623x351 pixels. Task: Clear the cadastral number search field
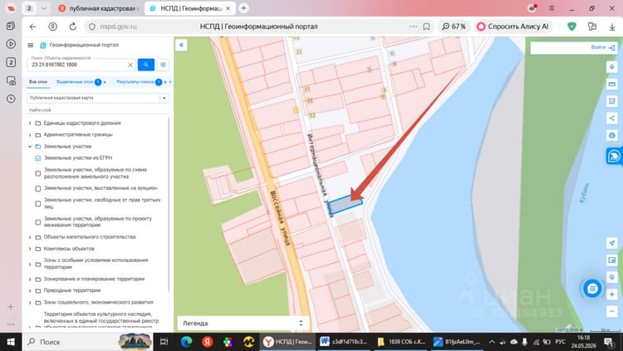click(130, 65)
